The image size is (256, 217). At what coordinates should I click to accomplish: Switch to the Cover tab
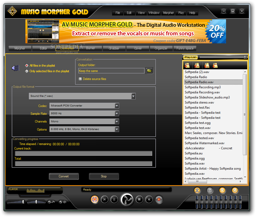tap(138, 48)
